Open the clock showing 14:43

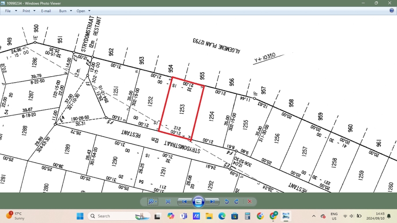coord(375,216)
